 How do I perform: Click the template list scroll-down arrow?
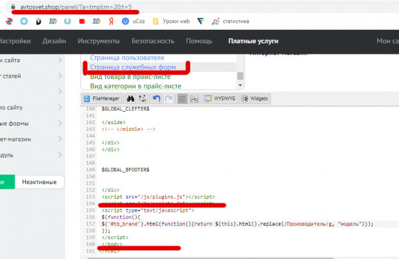coord(240,86)
